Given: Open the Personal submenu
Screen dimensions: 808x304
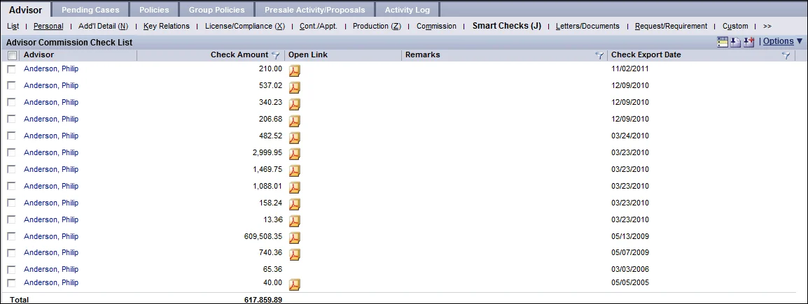Looking at the screenshot, I should pos(48,26).
